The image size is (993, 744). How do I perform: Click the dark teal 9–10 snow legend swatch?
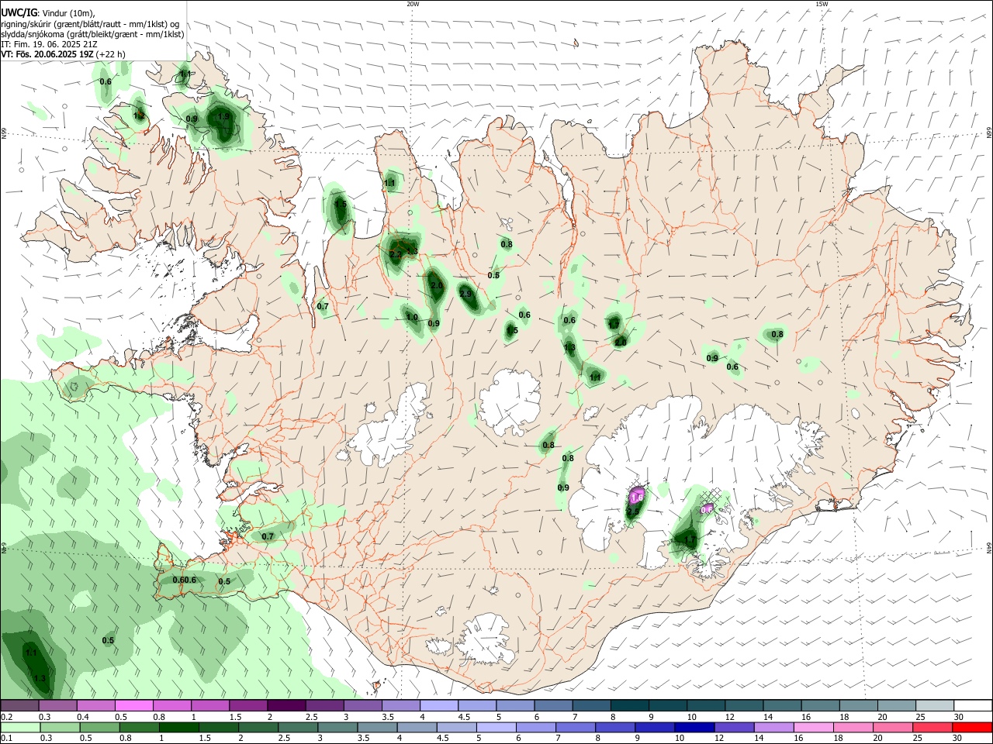pyautogui.click(x=669, y=705)
